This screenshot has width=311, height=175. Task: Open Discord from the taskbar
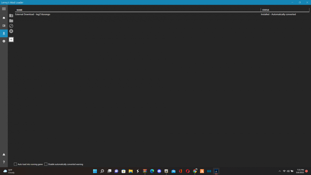pos(159,171)
